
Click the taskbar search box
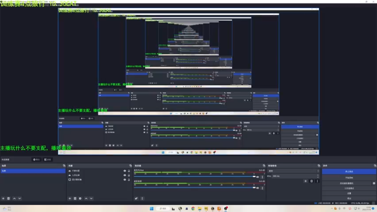[163, 208]
